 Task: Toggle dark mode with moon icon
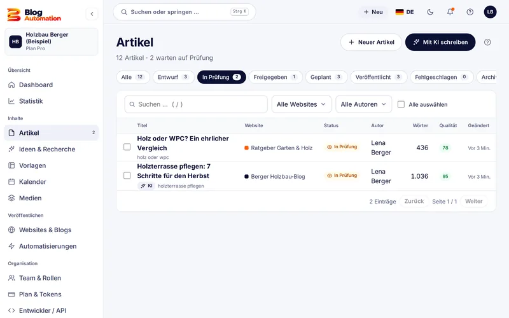click(x=430, y=12)
